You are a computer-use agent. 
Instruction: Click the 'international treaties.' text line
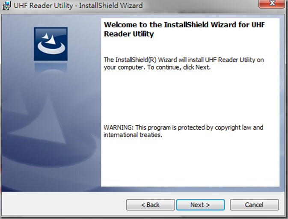click(x=133, y=135)
